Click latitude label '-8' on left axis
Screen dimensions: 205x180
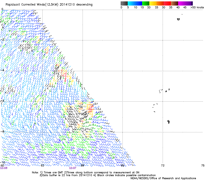pyautogui.click(x=2, y=131)
